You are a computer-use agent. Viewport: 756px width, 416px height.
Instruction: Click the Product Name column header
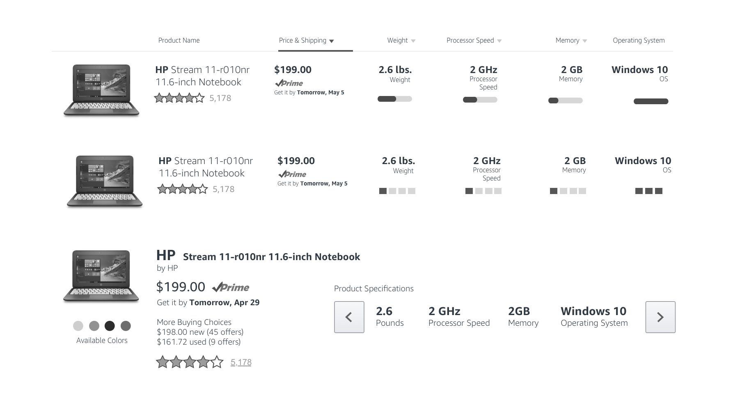(179, 41)
